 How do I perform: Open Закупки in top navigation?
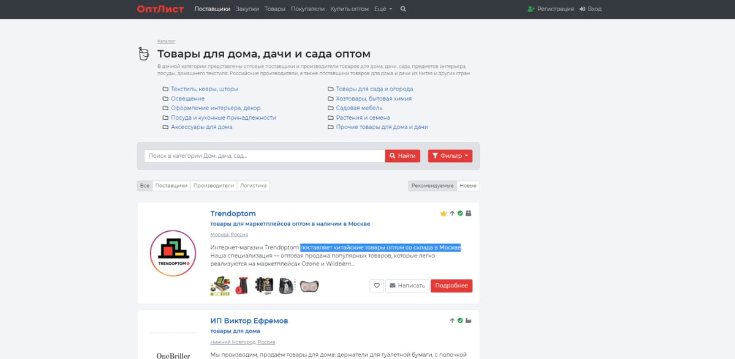[x=247, y=9]
